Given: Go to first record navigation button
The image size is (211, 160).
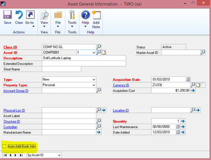Looking at the screenshot, I should [5, 155].
